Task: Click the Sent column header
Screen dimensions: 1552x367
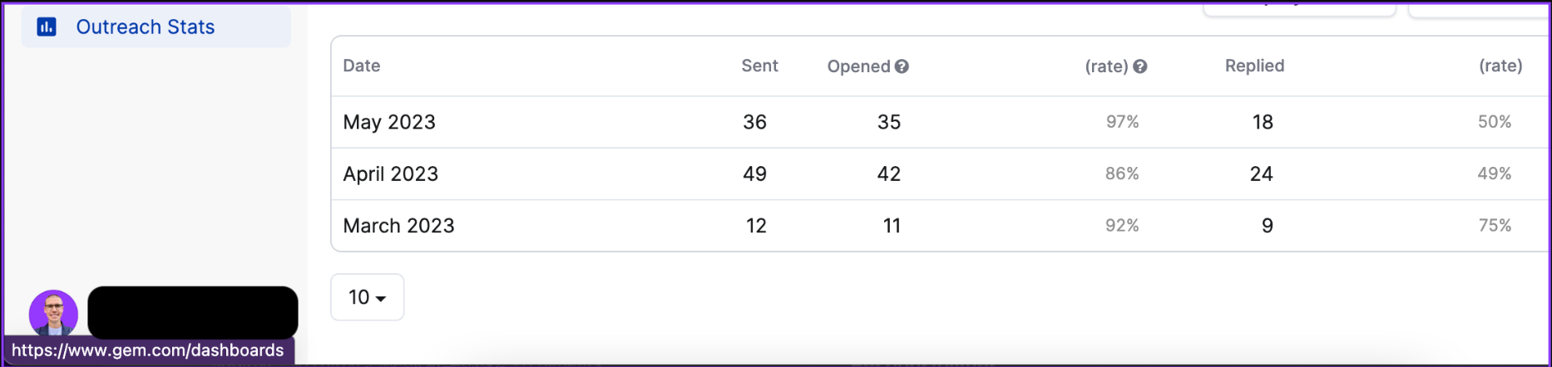Action: [759, 66]
